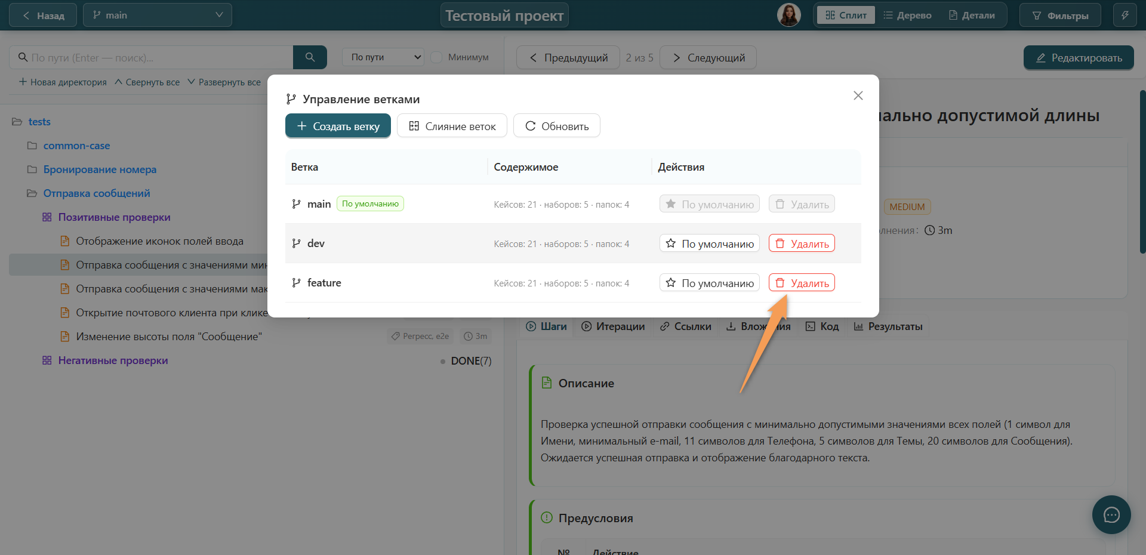Toggle the Minimum checkbox

pyautogui.click(x=436, y=57)
